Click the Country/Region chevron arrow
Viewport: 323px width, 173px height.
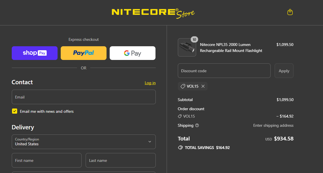(150, 142)
